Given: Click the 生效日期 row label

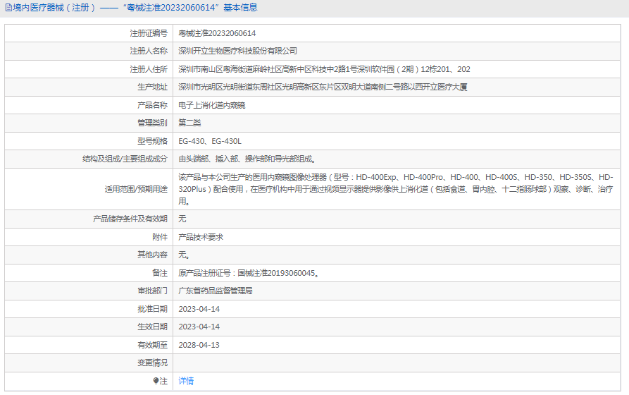Looking at the screenshot, I should (152, 327).
